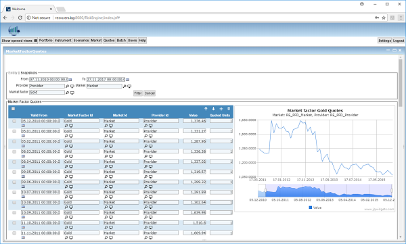Click the application logo in header
406x244 pixels.
14,30
